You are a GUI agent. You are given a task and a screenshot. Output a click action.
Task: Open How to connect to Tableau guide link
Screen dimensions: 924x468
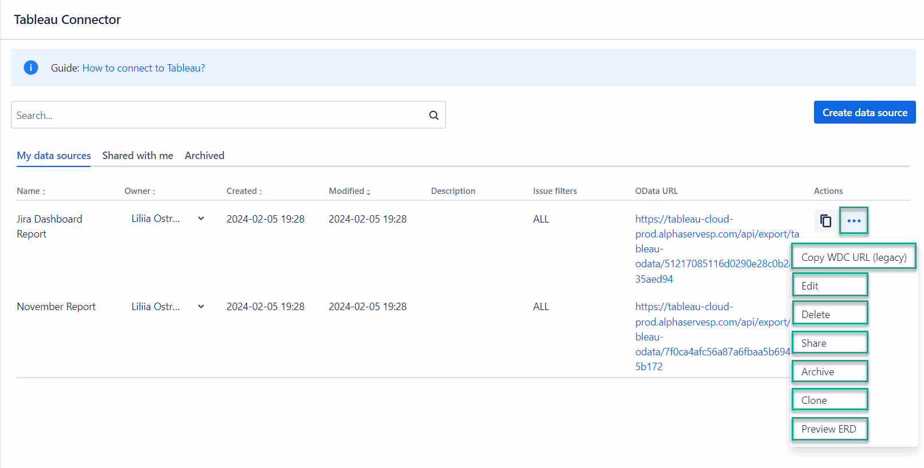(144, 68)
